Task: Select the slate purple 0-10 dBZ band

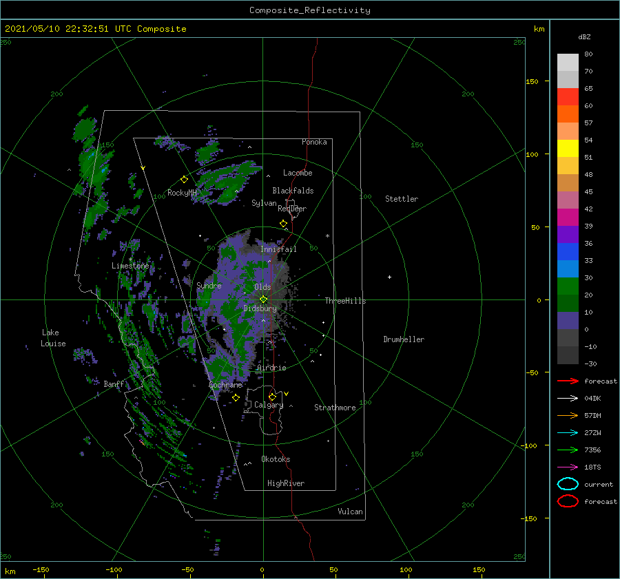Action: pyautogui.click(x=568, y=321)
